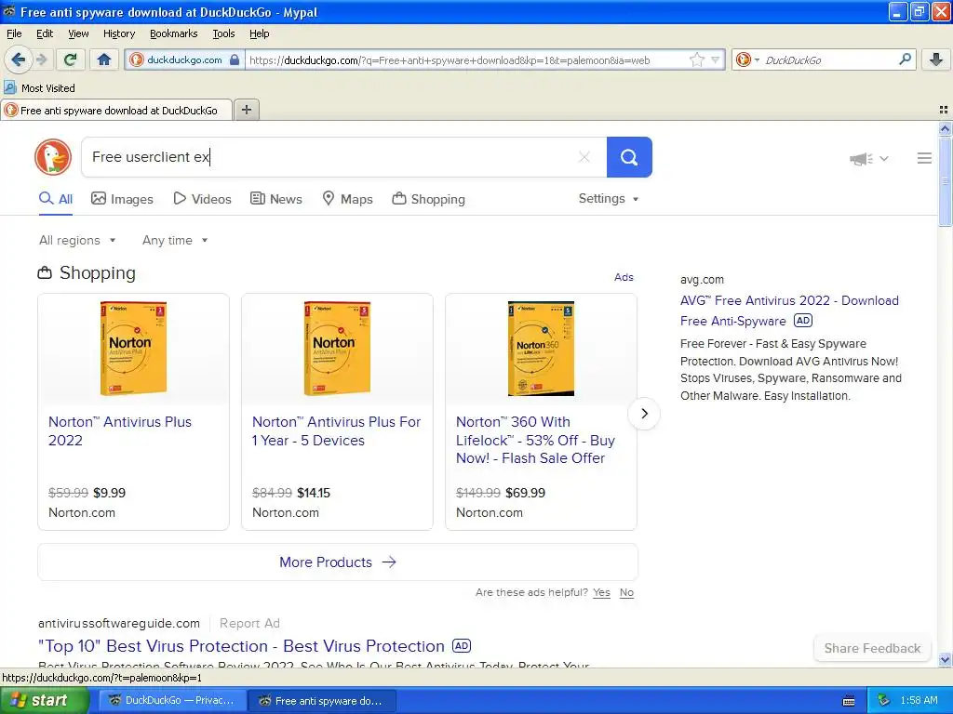
Task: Click the DuckDuckGo duck logo
Action: [x=53, y=157]
